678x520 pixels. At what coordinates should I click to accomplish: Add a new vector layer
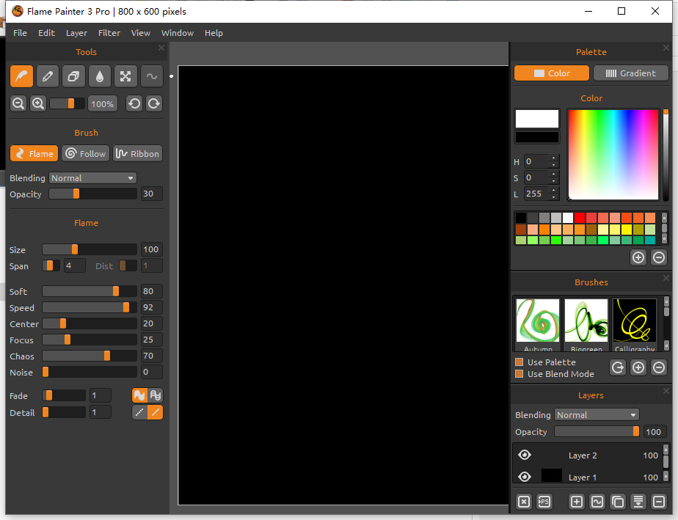[597, 502]
